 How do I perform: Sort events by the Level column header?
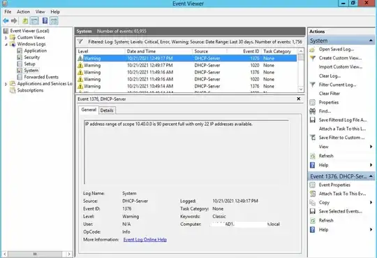click(101, 51)
